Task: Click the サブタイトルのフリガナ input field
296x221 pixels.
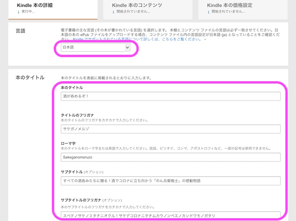Action: [171, 215]
